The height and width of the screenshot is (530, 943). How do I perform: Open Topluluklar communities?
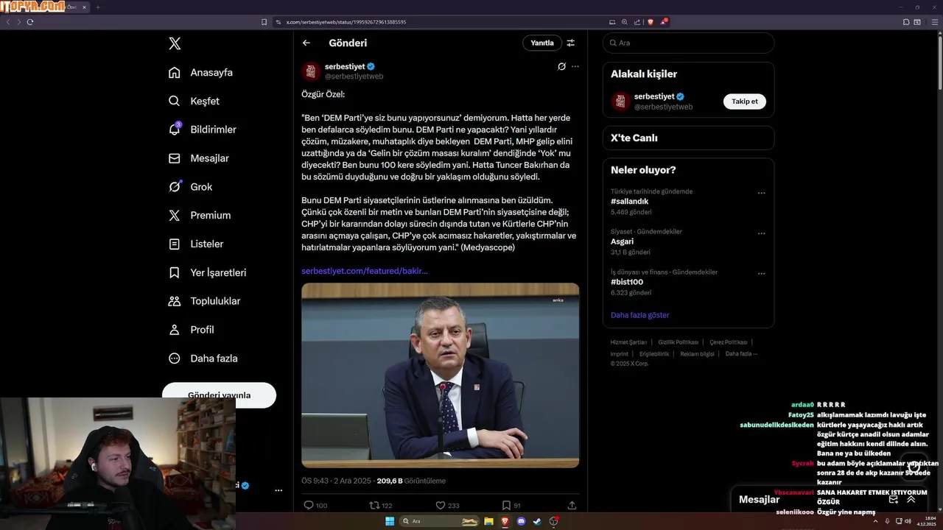point(204,301)
